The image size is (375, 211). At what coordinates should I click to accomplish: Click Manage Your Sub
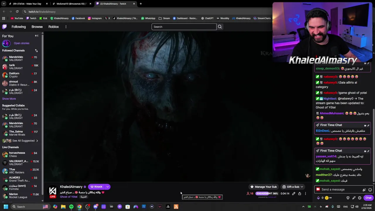(x=263, y=187)
